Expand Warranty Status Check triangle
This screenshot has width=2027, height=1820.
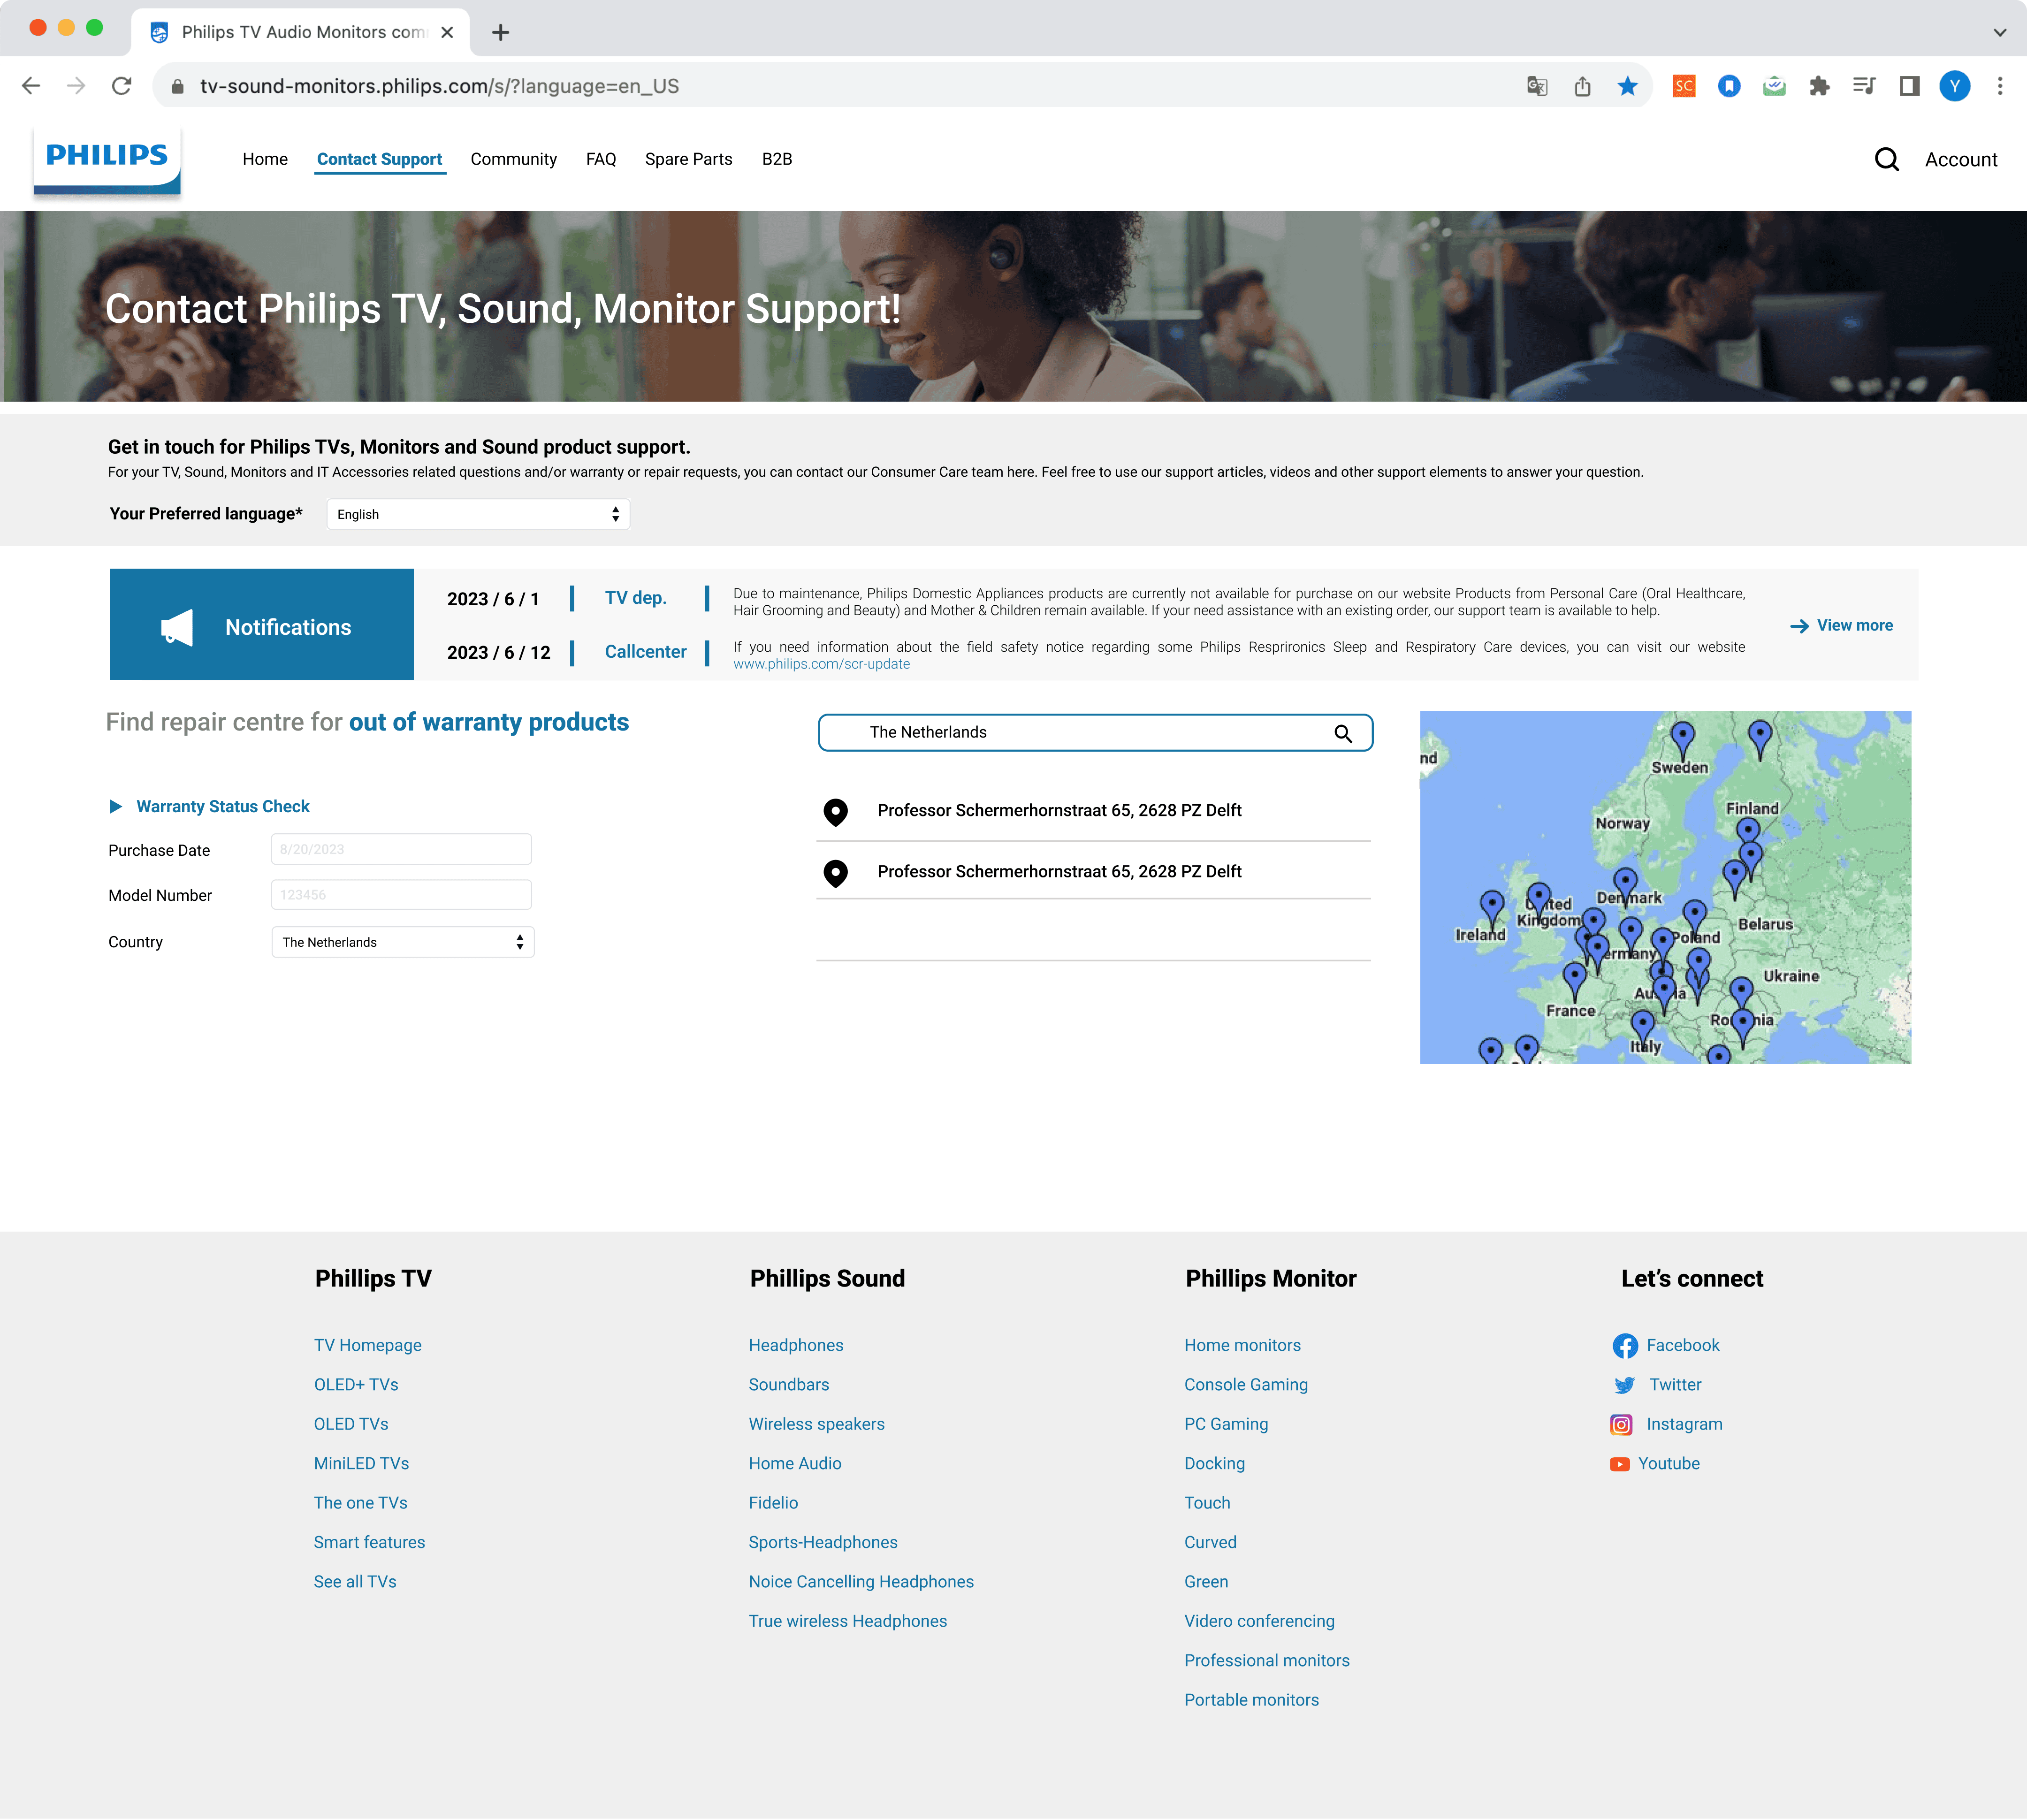pyautogui.click(x=115, y=806)
